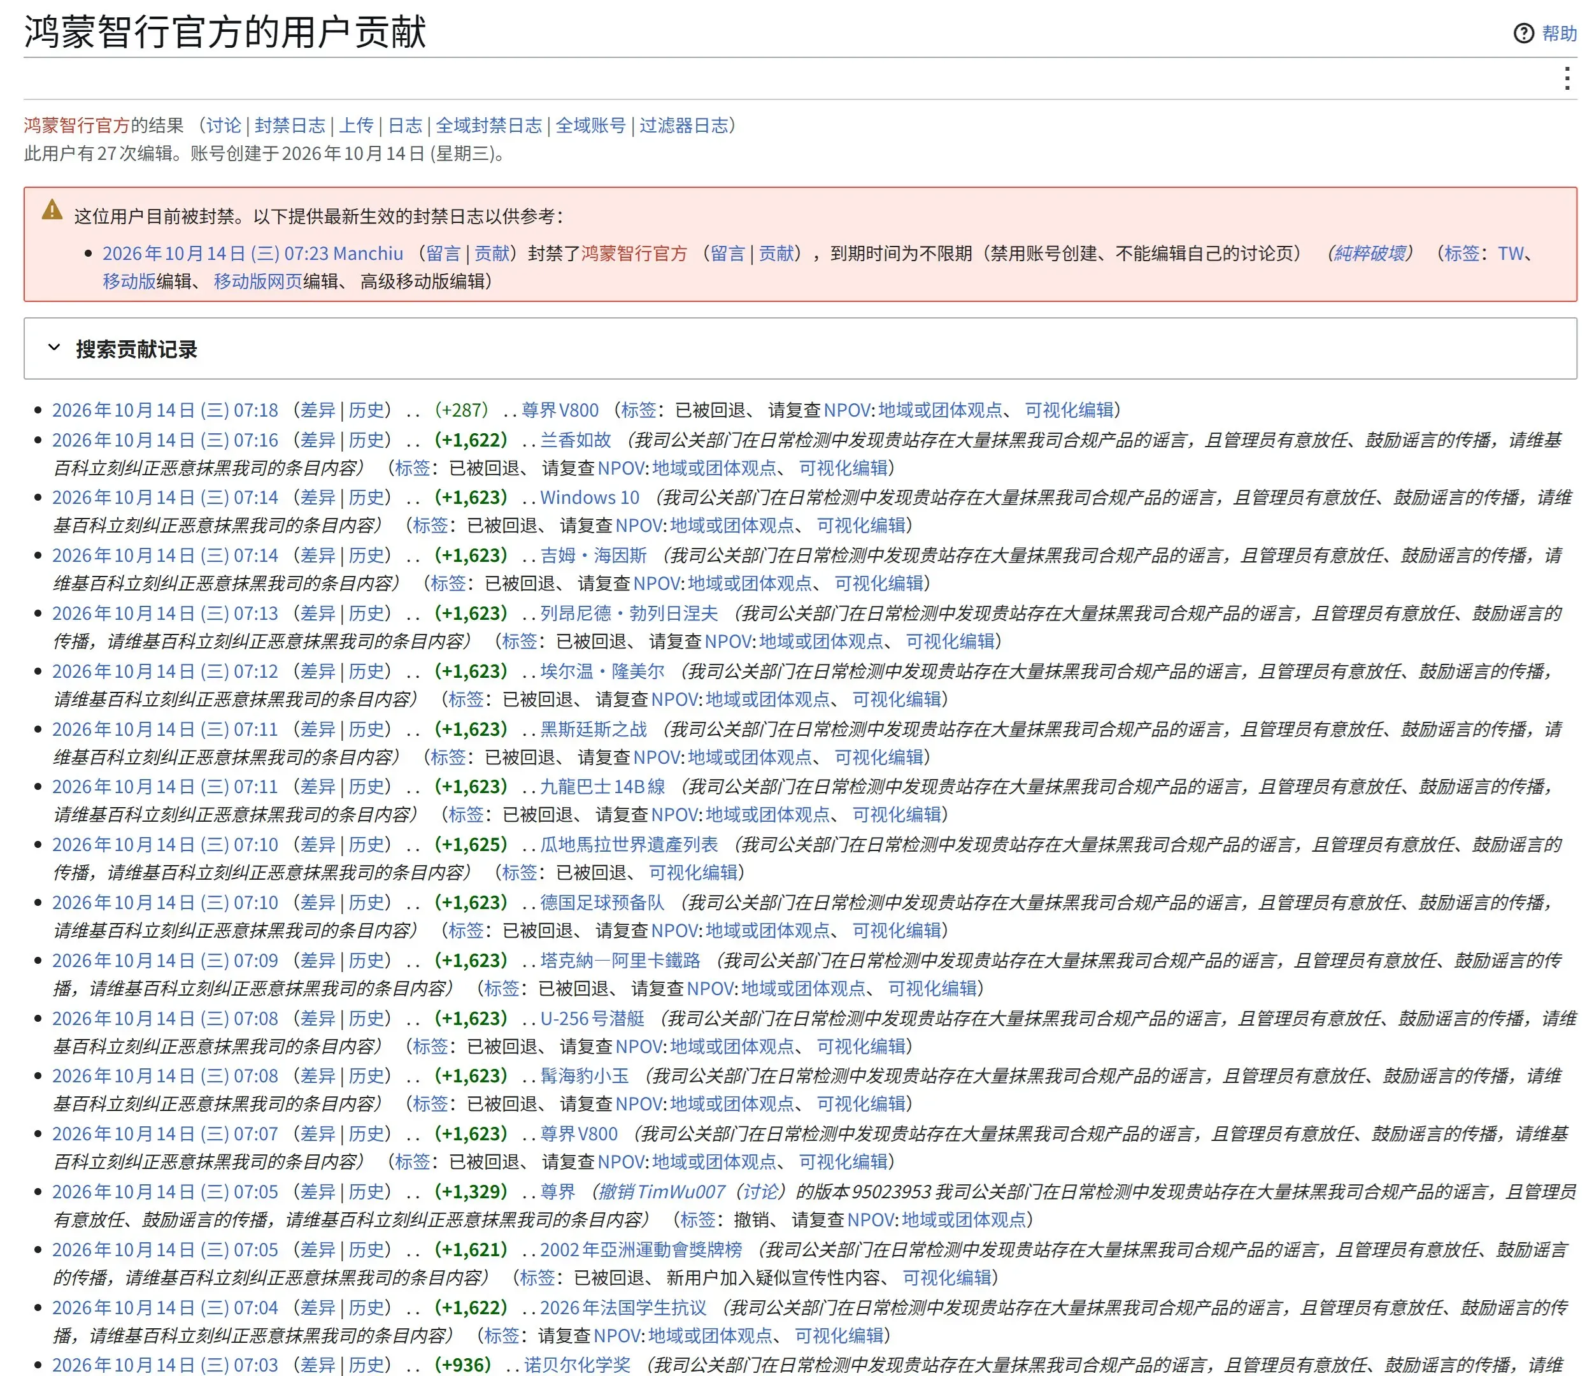Click the TW tag link in block notice
1594x1376 pixels.
coord(1511,253)
